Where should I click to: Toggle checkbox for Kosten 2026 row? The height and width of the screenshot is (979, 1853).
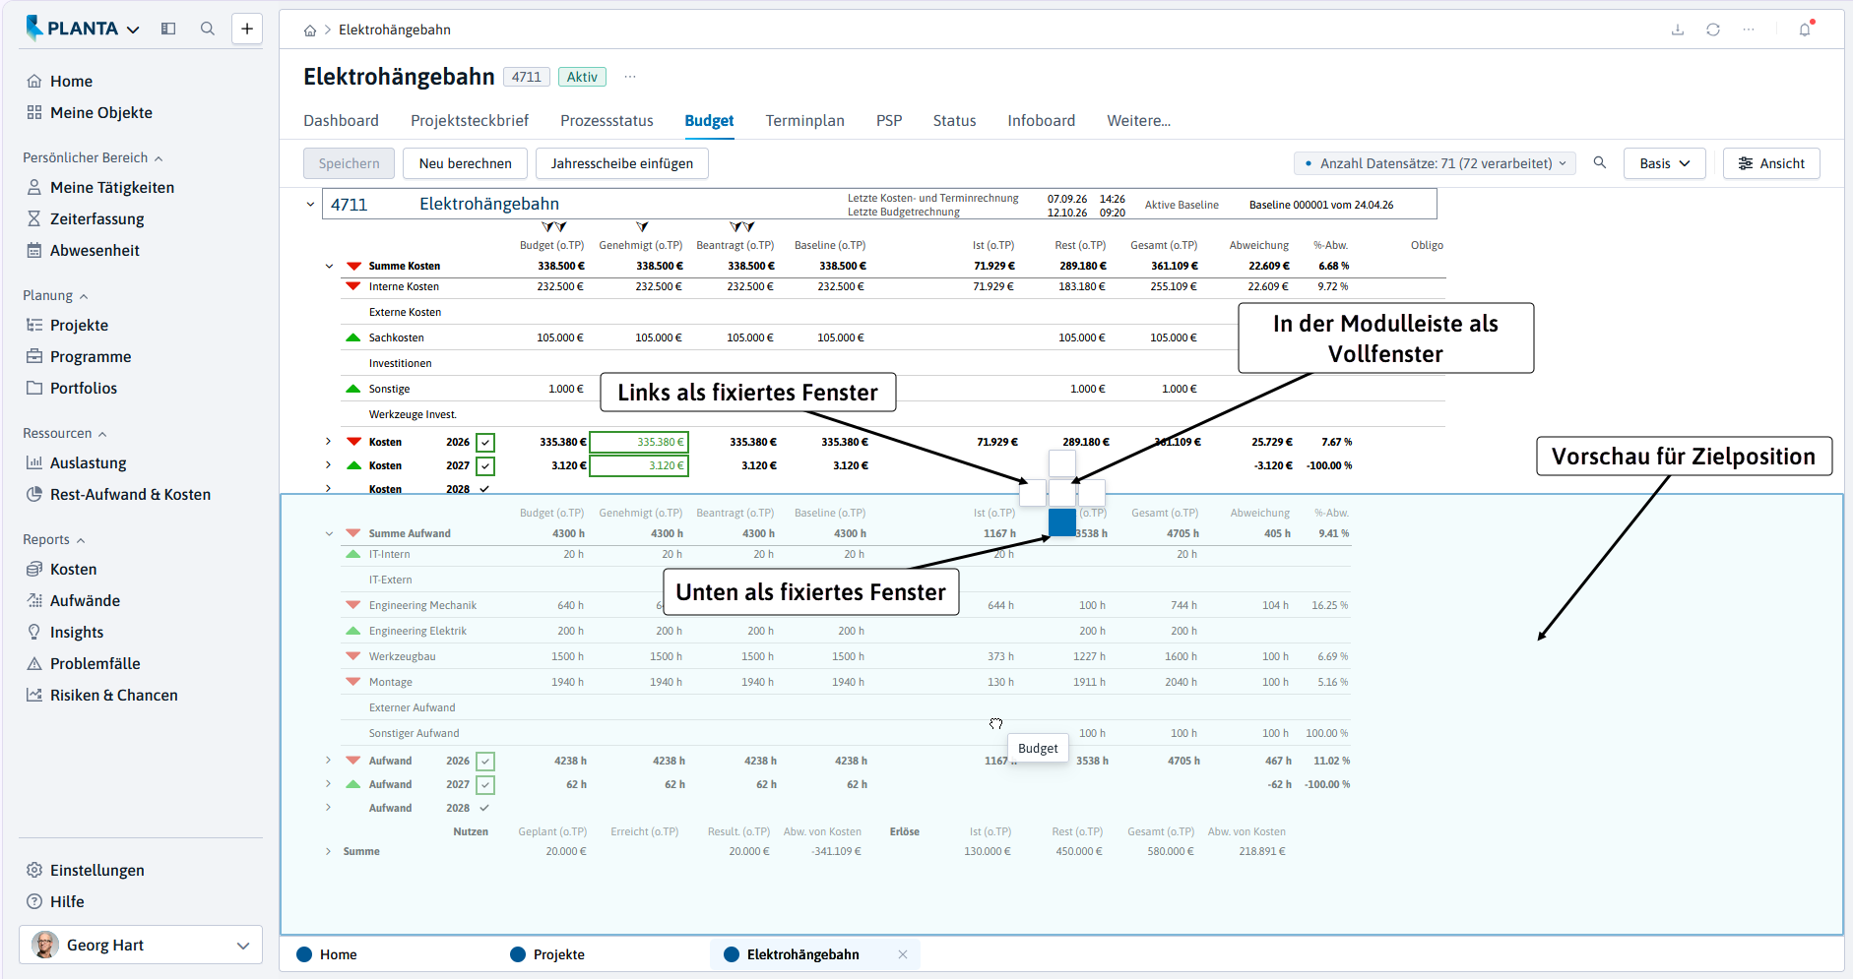(485, 443)
